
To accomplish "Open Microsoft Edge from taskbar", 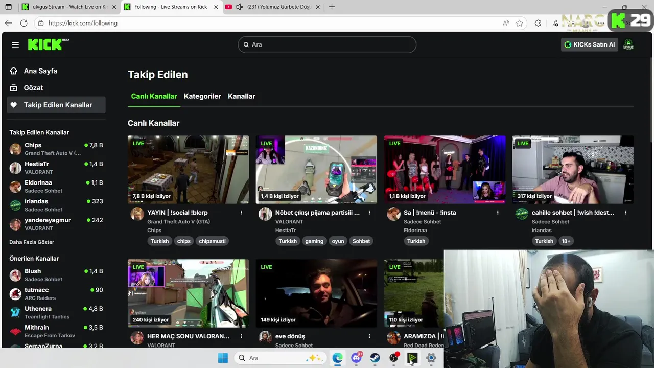I will [x=337, y=358].
